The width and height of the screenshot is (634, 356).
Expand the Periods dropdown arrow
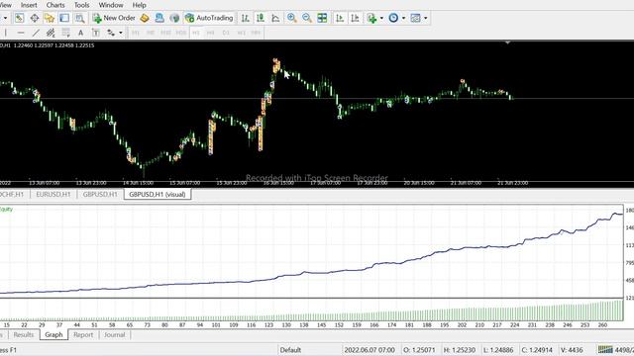click(x=403, y=18)
